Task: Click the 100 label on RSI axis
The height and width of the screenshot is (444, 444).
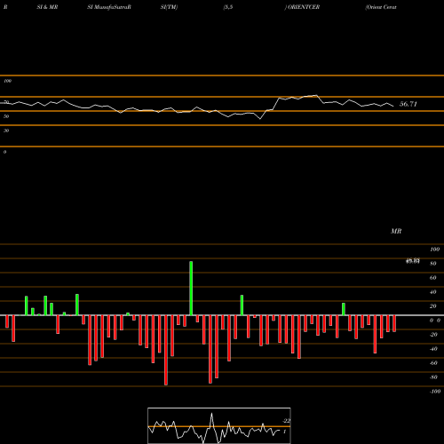Action: (x=7, y=81)
